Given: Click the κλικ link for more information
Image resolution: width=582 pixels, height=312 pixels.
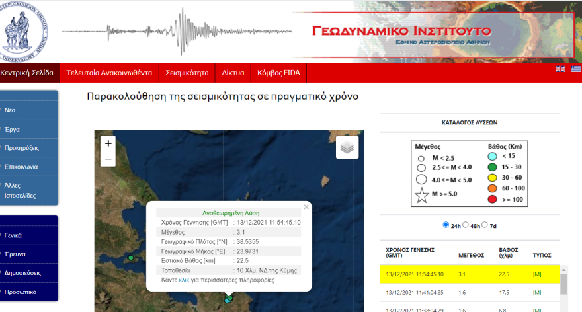Looking at the screenshot, I should click(x=184, y=280).
